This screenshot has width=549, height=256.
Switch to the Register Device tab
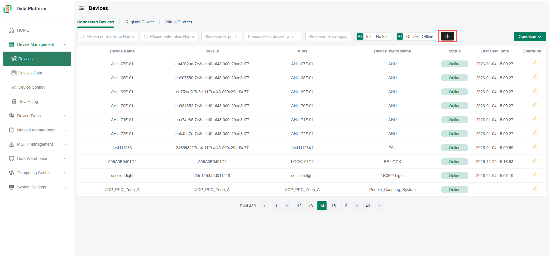click(140, 22)
